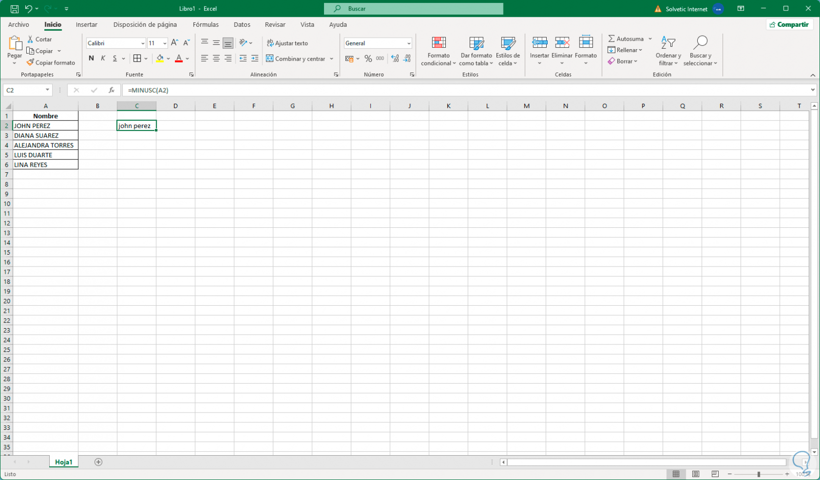Increase the cell indent
820x480 pixels.
[x=255, y=59]
